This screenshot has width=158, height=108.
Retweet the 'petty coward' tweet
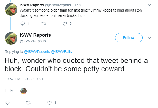(28, 103)
